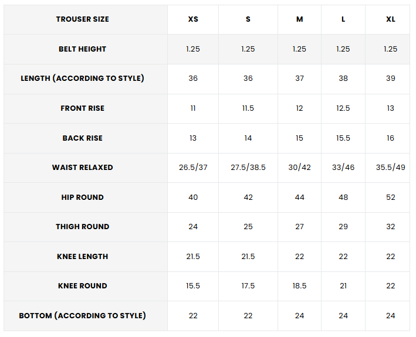Click the BELT HEIGHT row label
This screenshot has width=416, height=337.
point(82,49)
